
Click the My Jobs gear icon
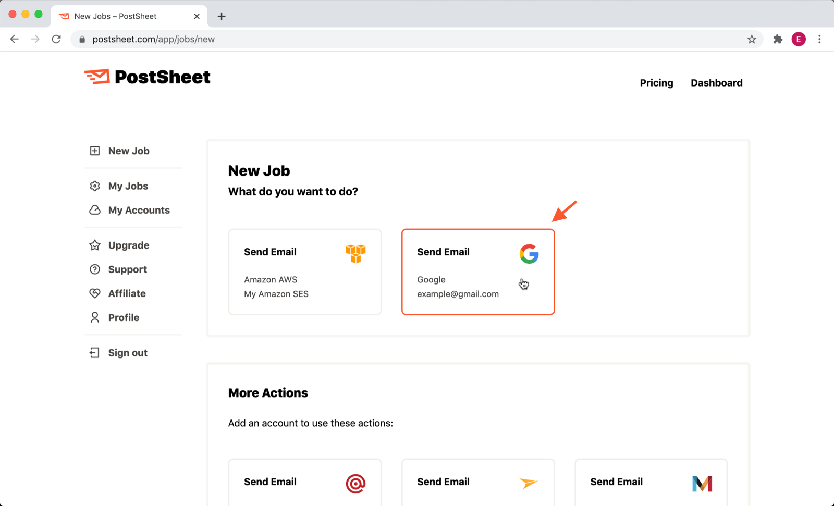(x=95, y=186)
